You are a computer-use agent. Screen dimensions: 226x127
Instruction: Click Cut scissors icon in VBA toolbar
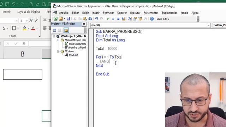75,19
